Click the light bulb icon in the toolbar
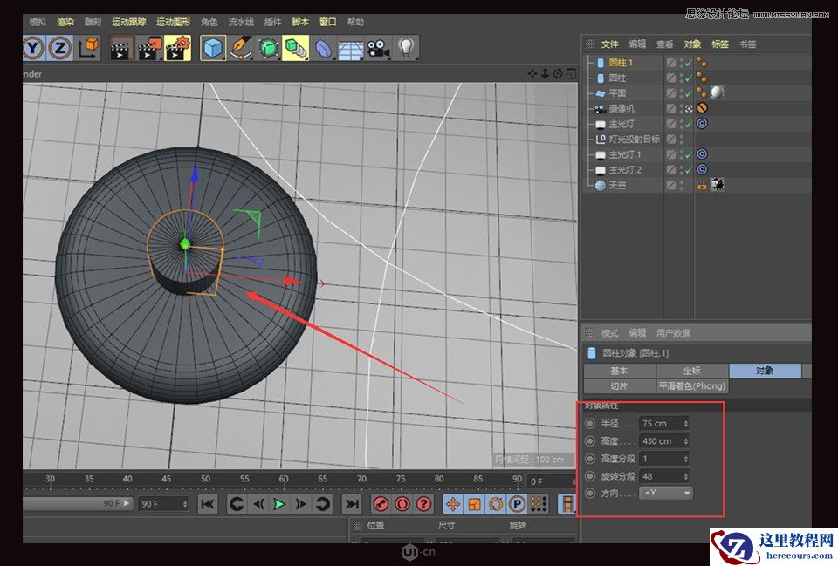Image resolution: width=838 pixels, height=566 pixels. 406,48
